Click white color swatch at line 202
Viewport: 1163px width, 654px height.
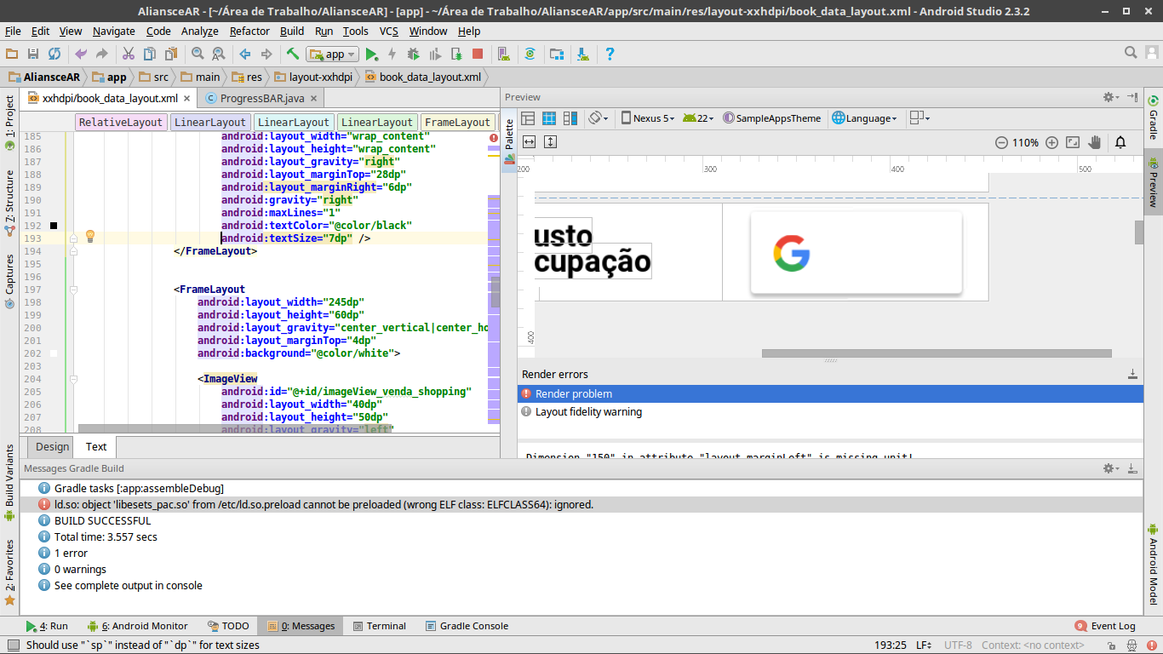click(x=54, y=353)
